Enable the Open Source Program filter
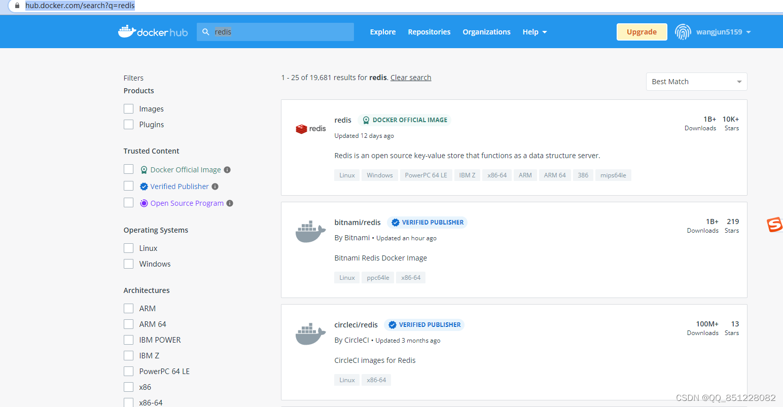Image resolution: width=783 pixels, height=407 pixels. tap(129, 203)
